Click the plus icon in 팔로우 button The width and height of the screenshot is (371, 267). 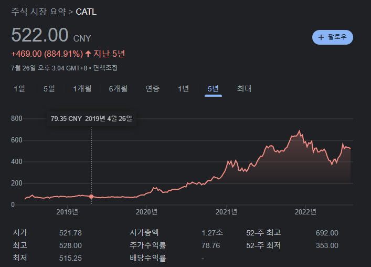coord(321,37)
